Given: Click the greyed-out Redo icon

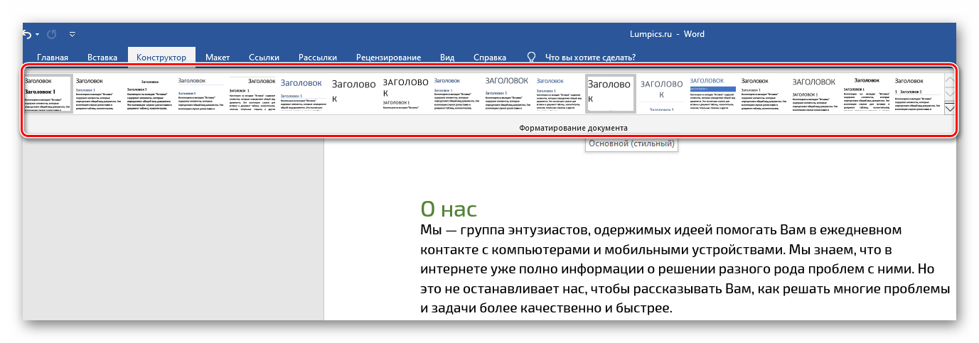Looking at the screenshot, I should [x=52, y=33].
